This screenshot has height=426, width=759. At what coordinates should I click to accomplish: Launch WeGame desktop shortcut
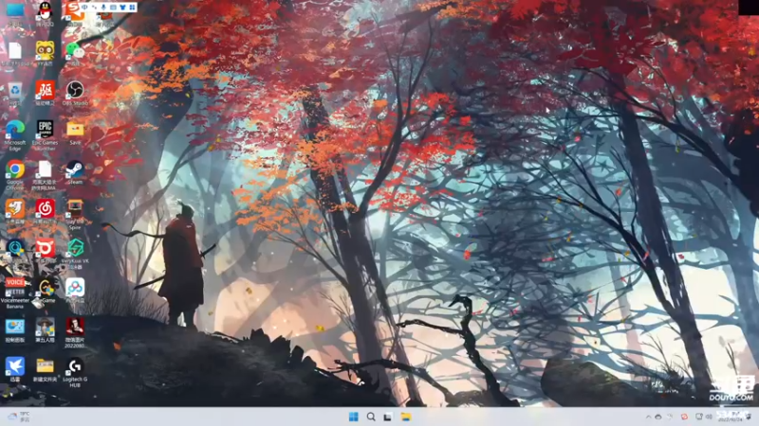click(x=46, y=289)
